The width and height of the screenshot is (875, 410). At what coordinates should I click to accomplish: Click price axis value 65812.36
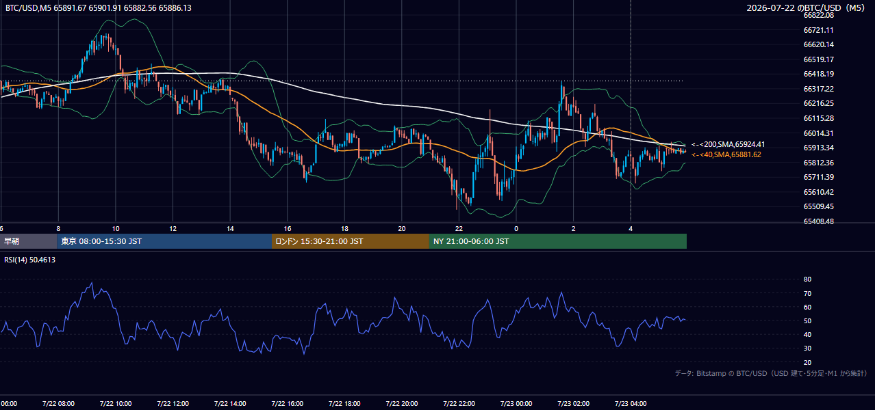point(818,163)
